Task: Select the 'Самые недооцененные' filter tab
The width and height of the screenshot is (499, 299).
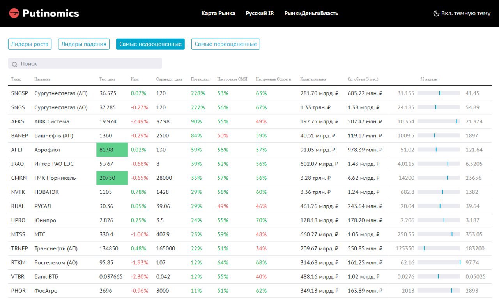Action: pyautogui.click(x=150, y=44)
